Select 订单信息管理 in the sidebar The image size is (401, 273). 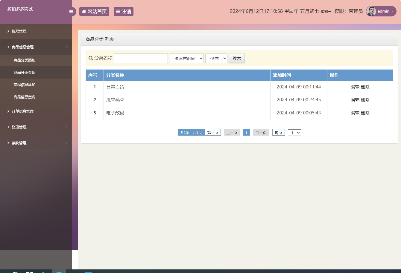pos(23,111)
